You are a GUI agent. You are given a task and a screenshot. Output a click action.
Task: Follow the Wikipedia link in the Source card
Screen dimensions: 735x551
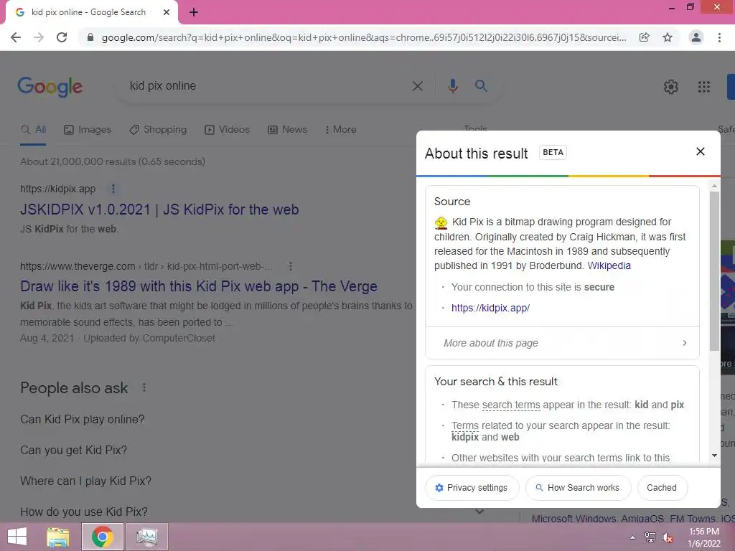(609, 265)
